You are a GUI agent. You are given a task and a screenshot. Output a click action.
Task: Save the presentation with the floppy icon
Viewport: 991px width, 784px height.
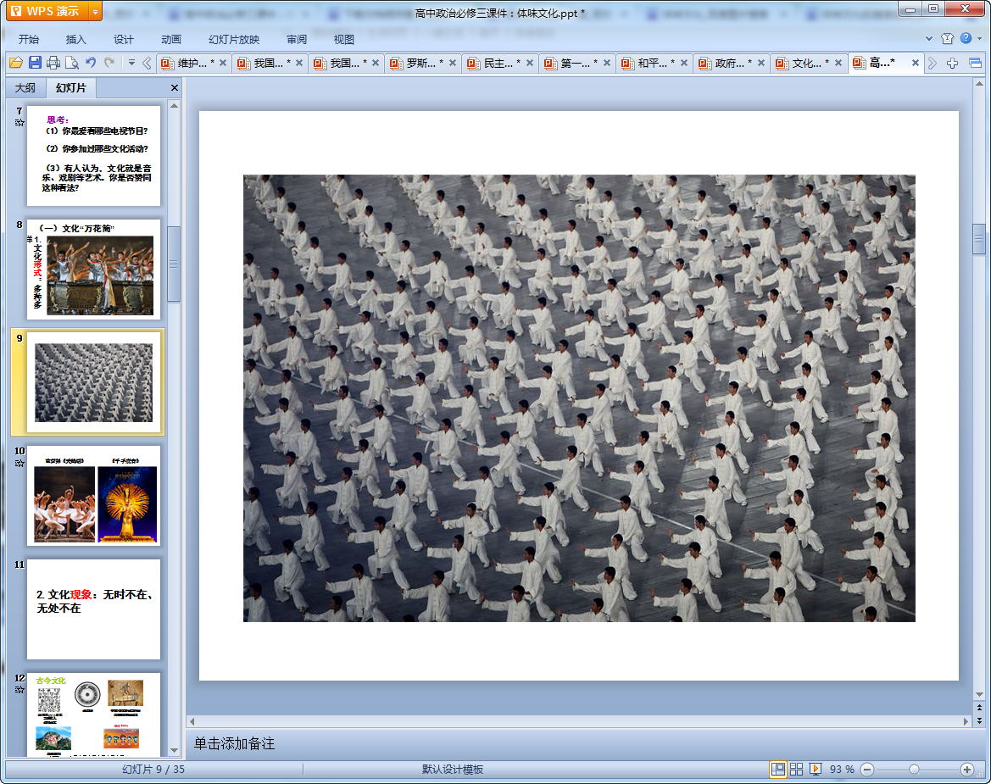click(x=35, y=63)
